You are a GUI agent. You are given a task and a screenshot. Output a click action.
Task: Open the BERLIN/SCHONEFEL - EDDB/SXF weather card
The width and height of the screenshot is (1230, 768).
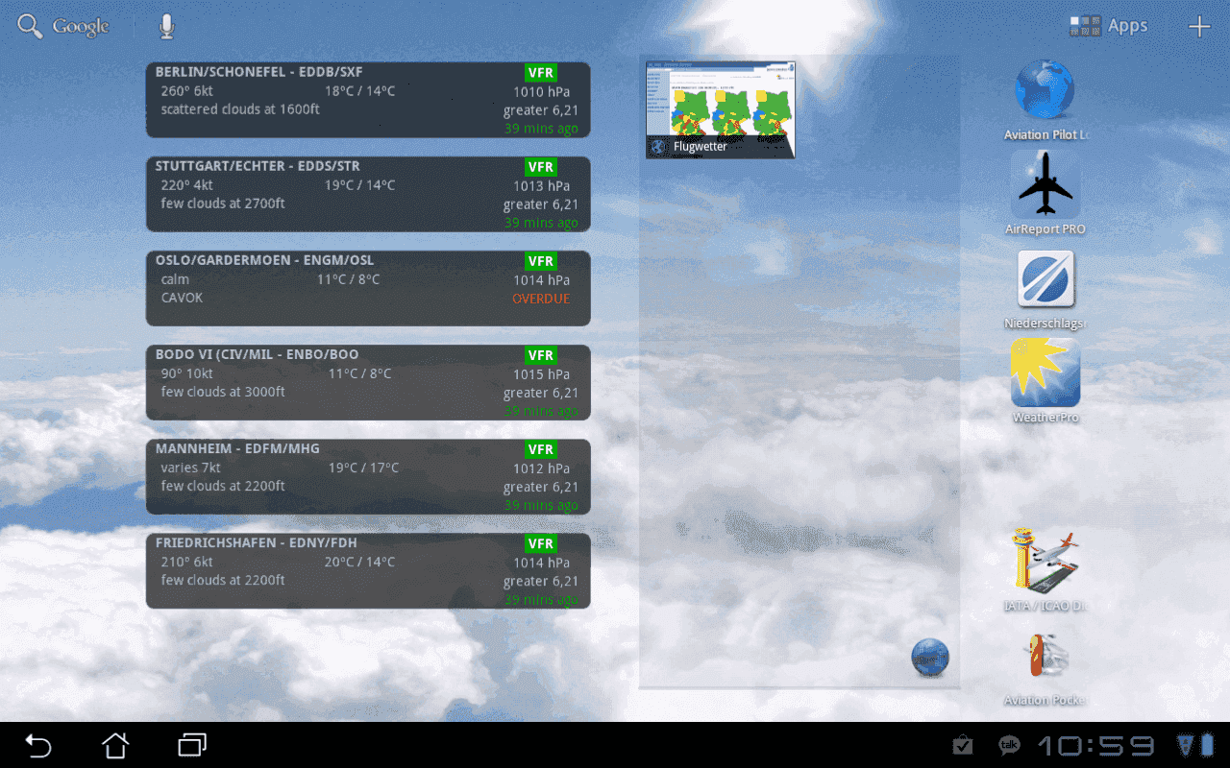pos(368,100)
